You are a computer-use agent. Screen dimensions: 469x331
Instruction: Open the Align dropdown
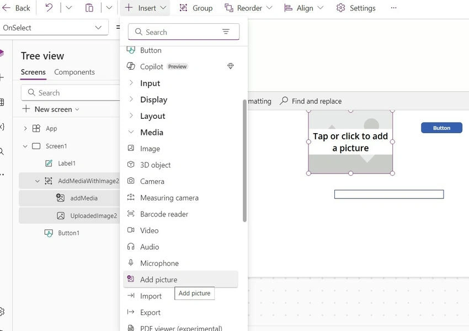[x=303, y=8]
